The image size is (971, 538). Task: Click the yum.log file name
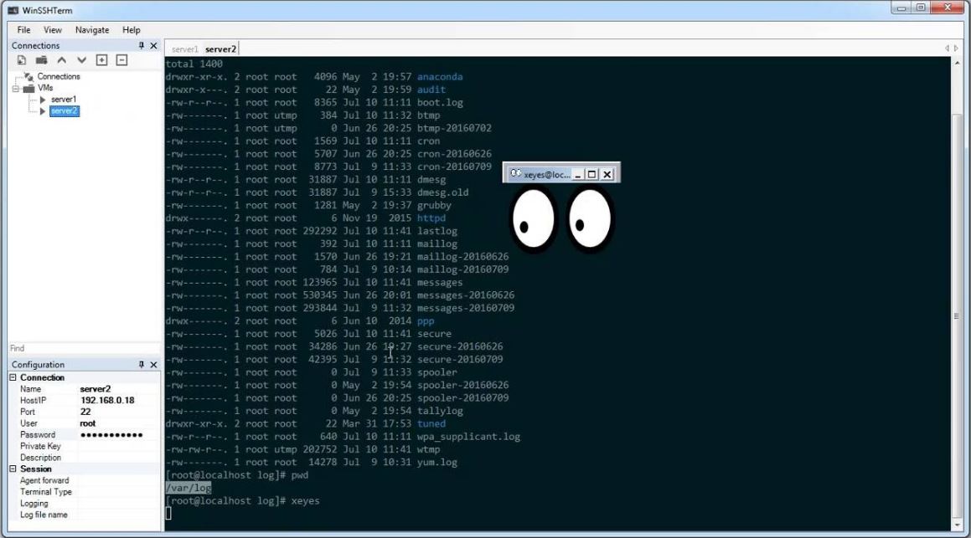(436, 462)
